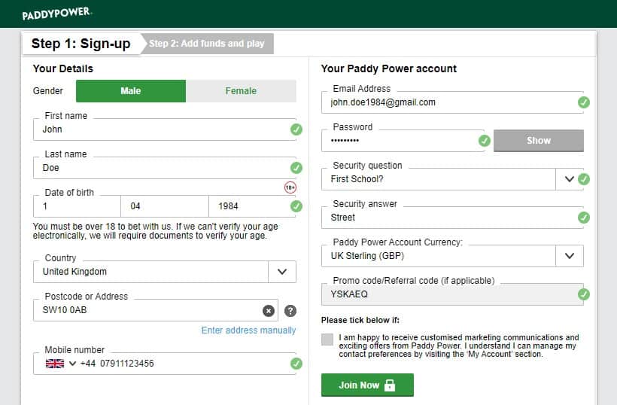Viewport: 617px width, 405px height.
Task: Click the Paddy Power logo
Action: click(x=57, y=14)
